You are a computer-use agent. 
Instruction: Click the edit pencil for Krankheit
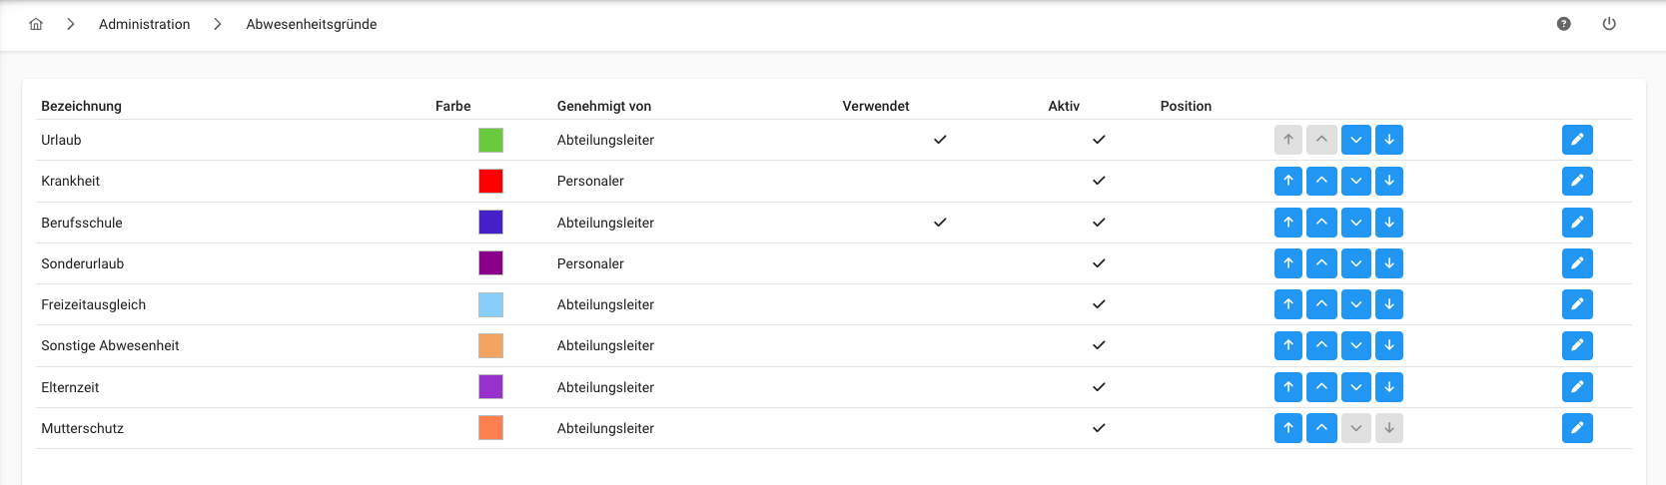[1577, 181]
